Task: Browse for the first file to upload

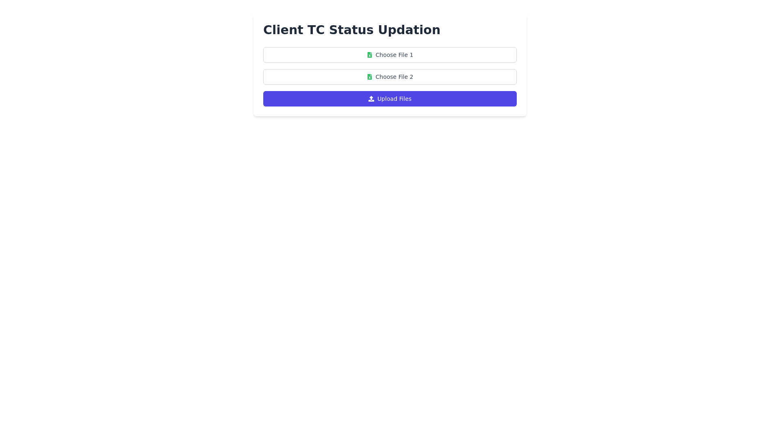Action: (x=390, y=55)
